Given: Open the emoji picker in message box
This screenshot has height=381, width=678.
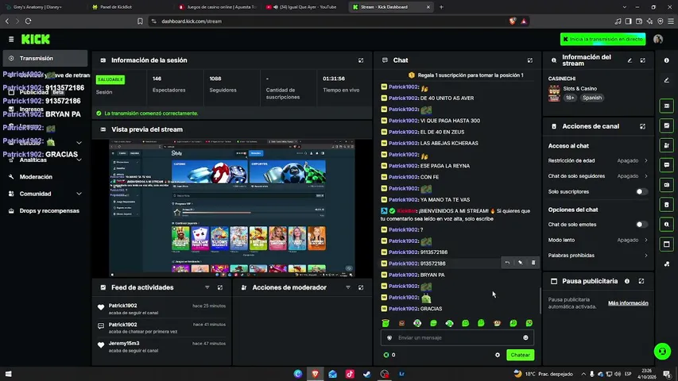Looking at the screenshot, I should tap(525, 338).
